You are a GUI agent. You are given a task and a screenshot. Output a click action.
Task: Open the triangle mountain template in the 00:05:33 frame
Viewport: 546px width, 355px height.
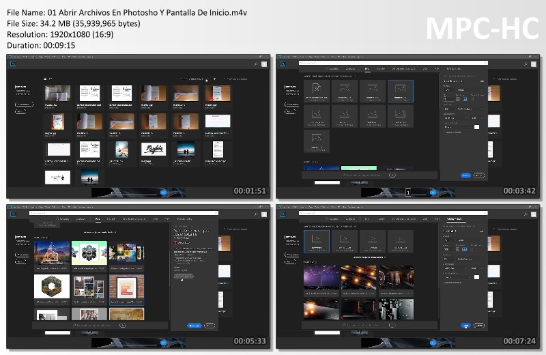pos(52,253)
